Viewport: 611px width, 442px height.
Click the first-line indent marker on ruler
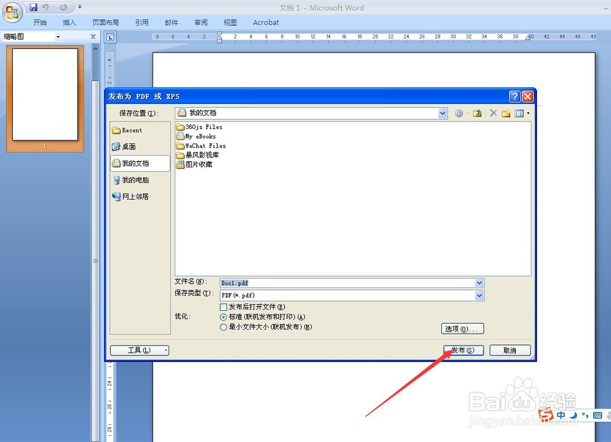coord(219,35)
